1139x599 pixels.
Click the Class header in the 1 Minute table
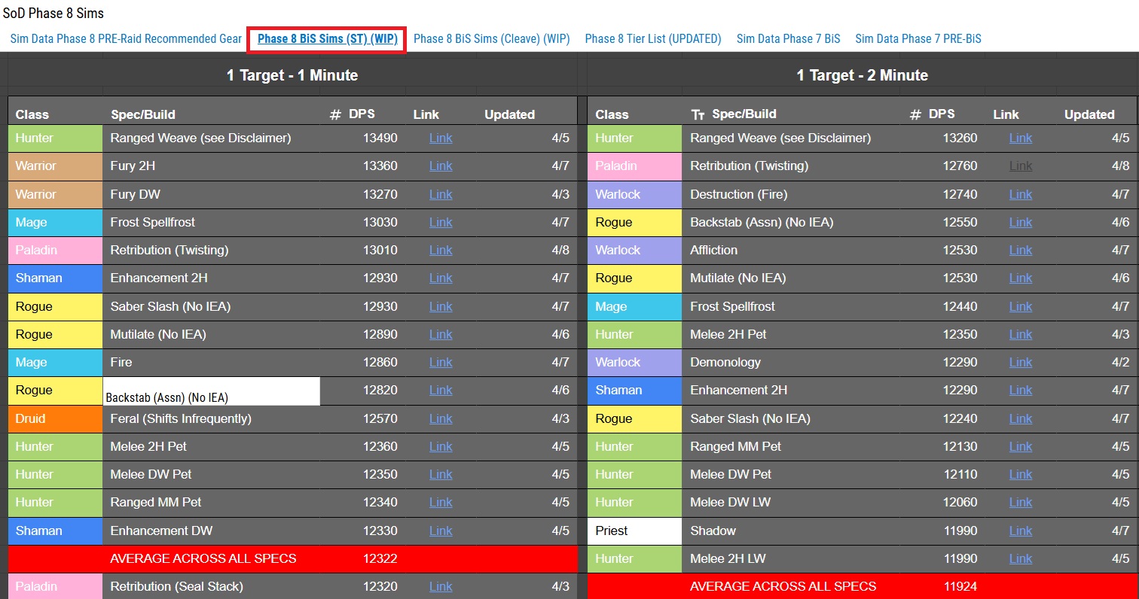(x=32, y=115)
